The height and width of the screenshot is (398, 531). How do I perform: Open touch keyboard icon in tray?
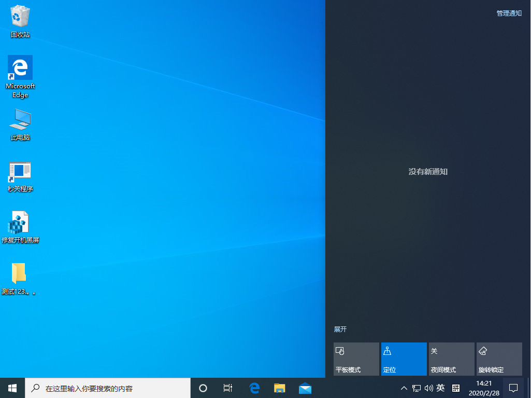pos(455,388)
